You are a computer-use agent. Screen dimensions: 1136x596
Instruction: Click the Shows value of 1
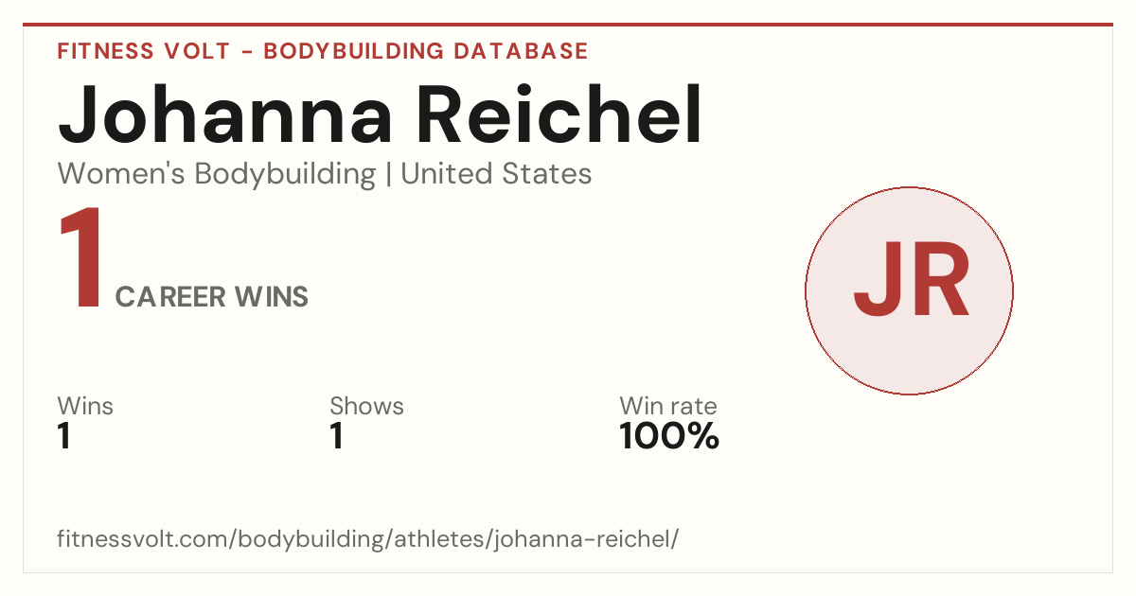tap(336, 437)
